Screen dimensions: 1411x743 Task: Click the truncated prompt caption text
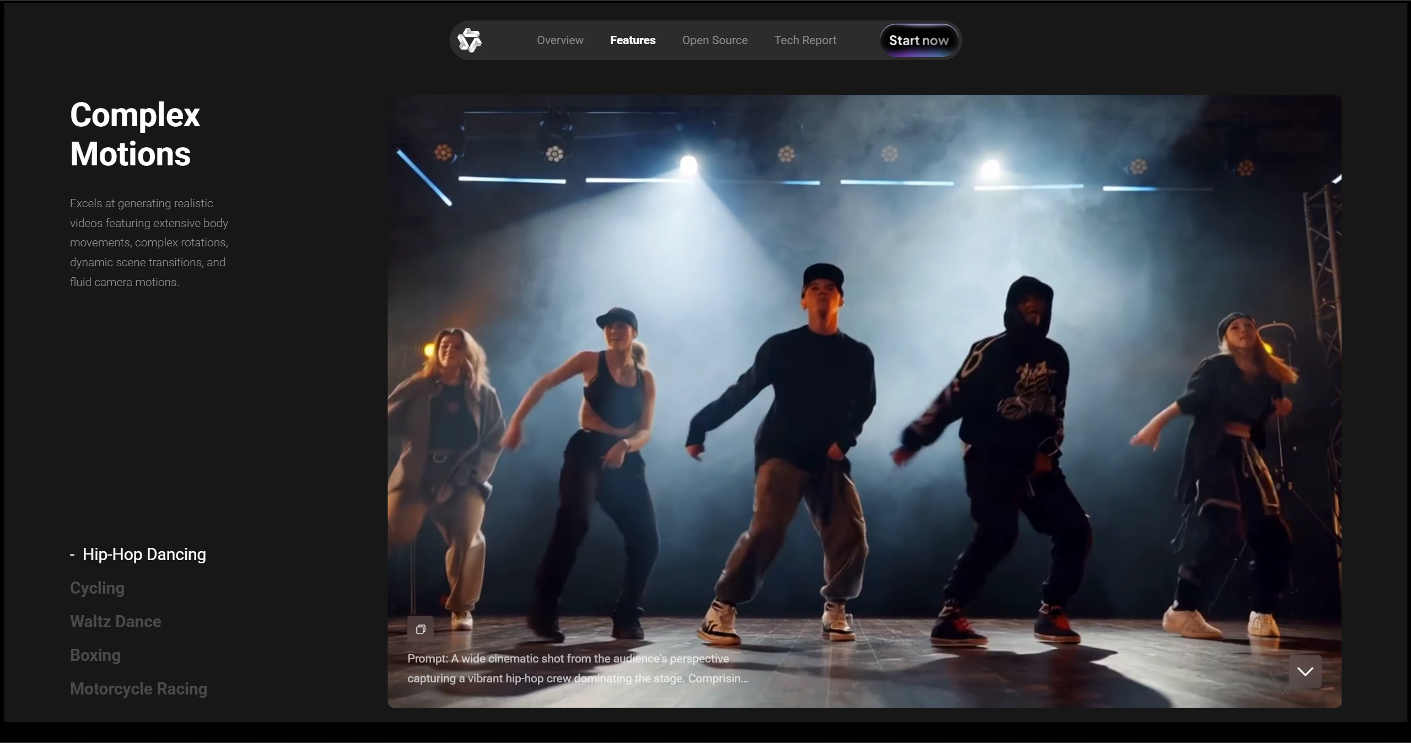click(577, 668)
